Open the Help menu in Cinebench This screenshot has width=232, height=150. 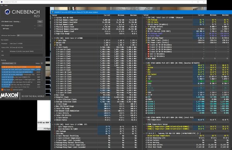tap(6, 5)
